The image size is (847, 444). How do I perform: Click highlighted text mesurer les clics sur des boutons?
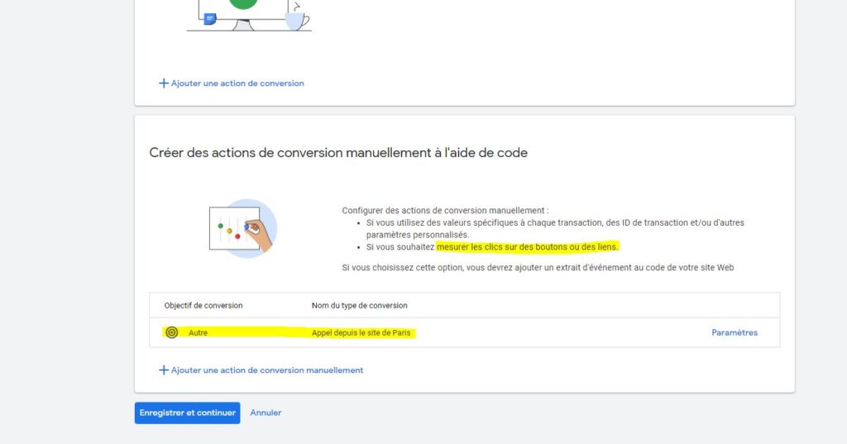(527, 246)
